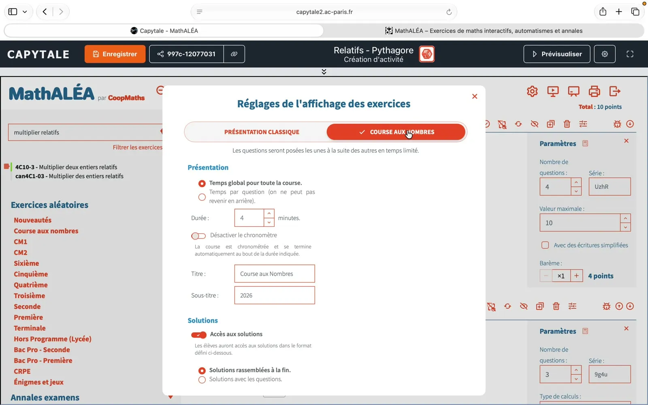Hide the first exercise via crossed-eye icon
This screenshot has height=405, width=648.
(535, 124)
